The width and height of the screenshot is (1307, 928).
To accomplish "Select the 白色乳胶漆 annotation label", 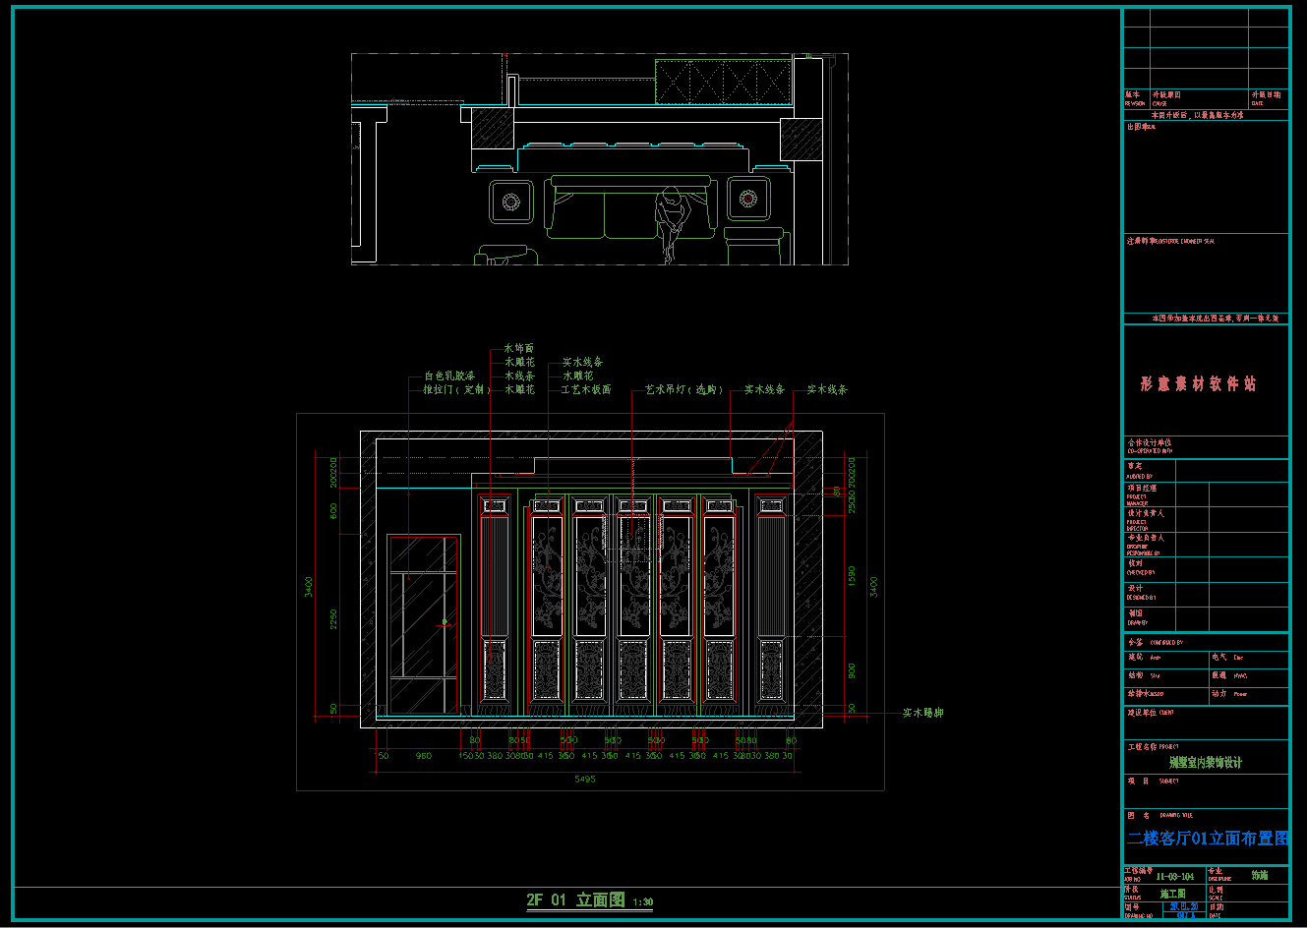I will (449, 376).
